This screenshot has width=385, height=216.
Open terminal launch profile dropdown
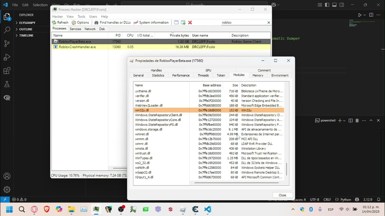tap(344, 120)
